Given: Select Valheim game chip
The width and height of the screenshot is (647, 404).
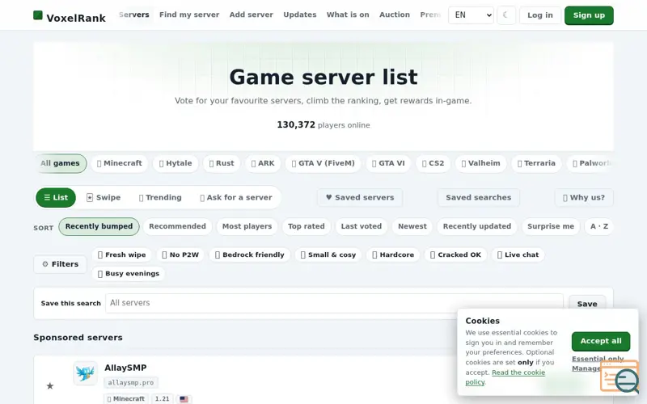Looking at the screenshot, I should [480, 163].
